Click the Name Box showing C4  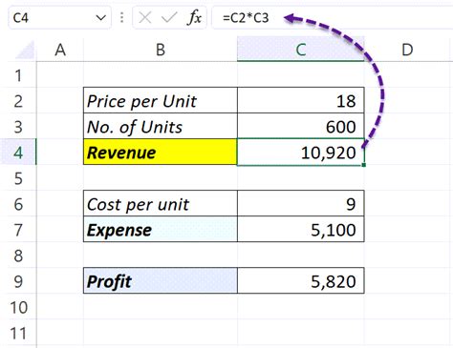59,18
